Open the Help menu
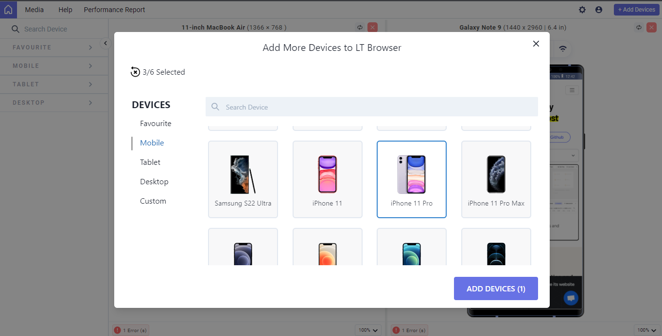Screen dimensions: 662x336 65,10
